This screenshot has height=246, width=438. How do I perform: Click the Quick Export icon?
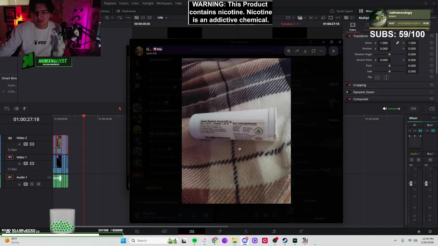332,11
